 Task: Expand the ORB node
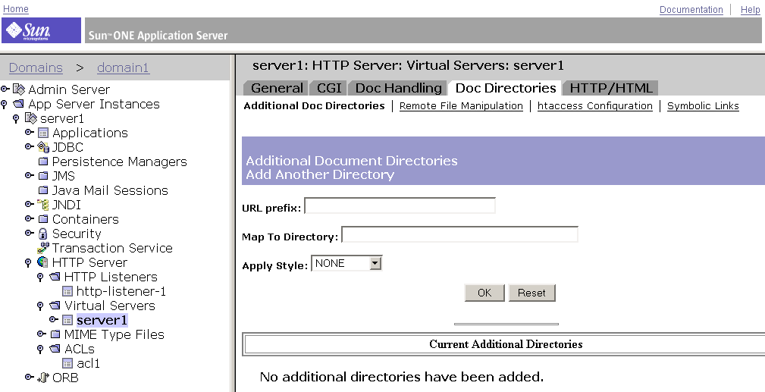click(x=30, y=377)
